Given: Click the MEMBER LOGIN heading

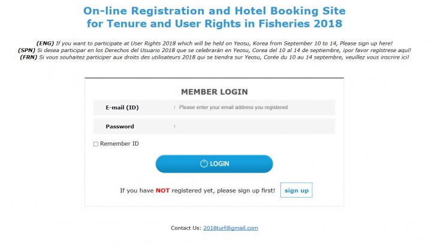Looking at the screenshot, I should tap(214, 92).
